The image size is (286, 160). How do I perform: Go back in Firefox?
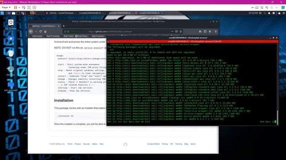31,32
